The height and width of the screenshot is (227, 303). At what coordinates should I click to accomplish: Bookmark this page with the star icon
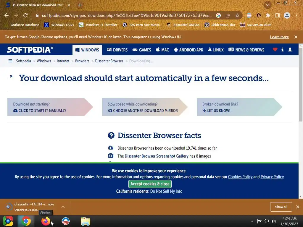tap(237, 15)
